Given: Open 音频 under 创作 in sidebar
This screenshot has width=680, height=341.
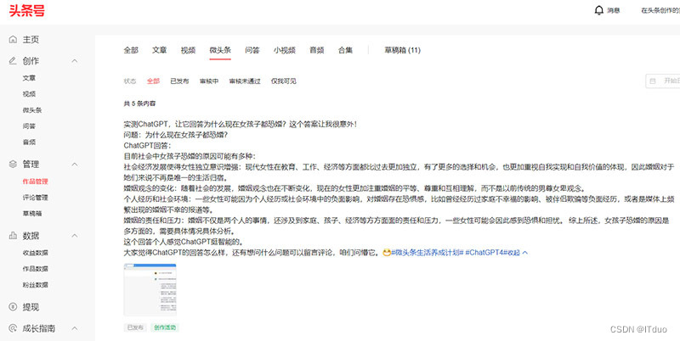Looking at the screenshot, I should pyautogui.click(x=29, y=142).
